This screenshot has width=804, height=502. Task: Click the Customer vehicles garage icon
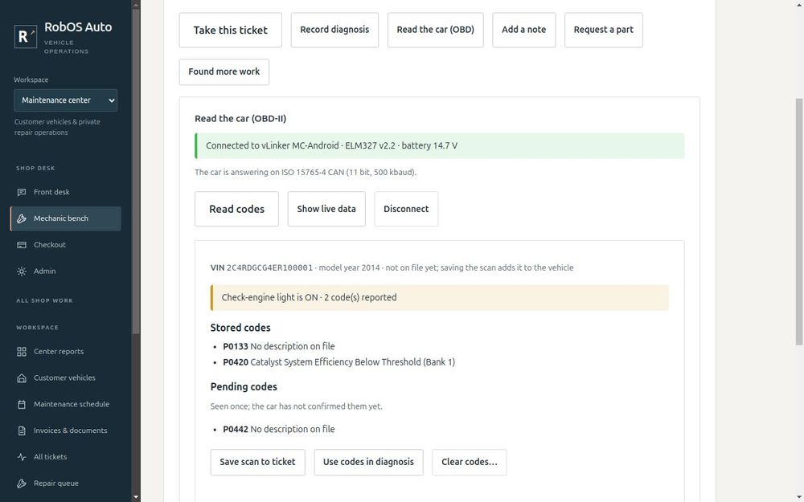(22, 378)
